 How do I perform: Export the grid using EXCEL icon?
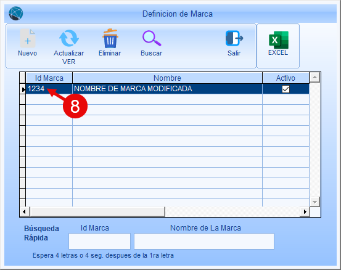pyautogui.click(x=279, y=40)
